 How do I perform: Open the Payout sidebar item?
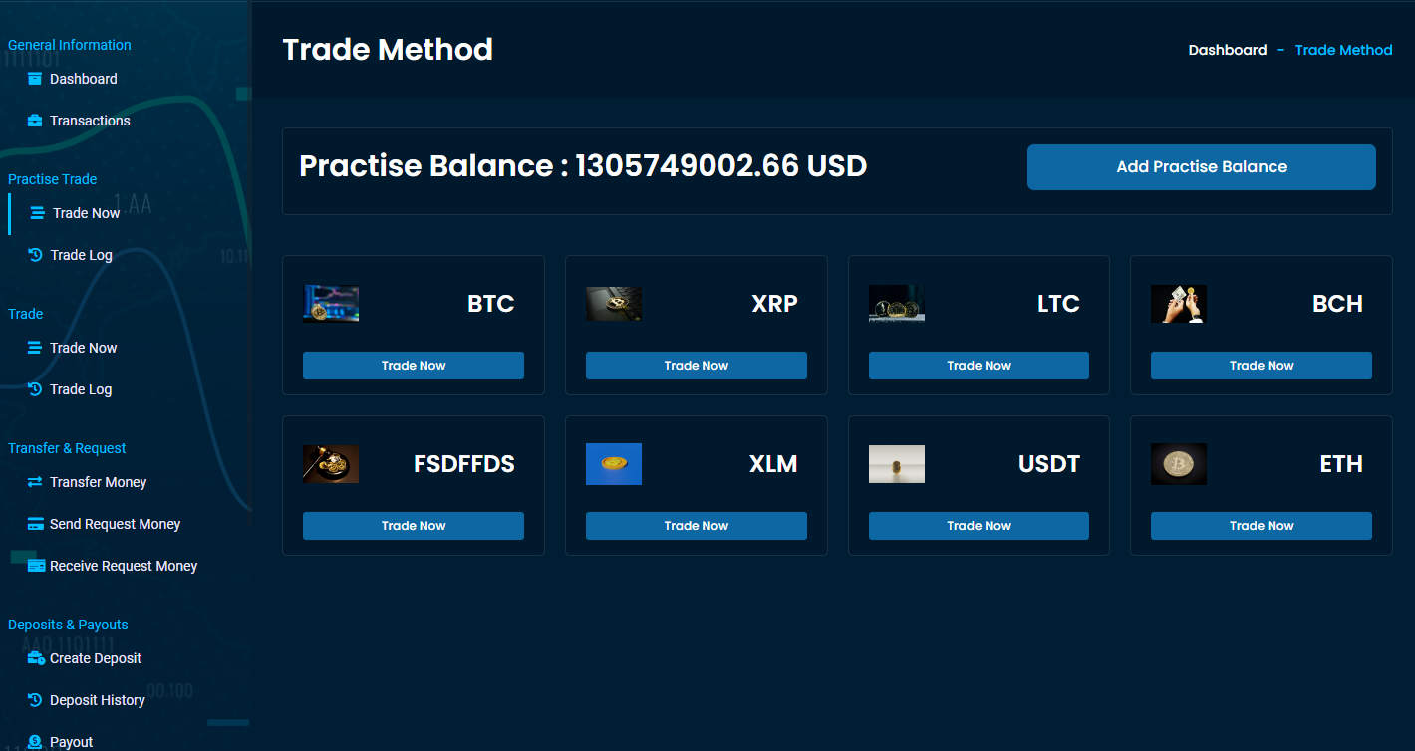[72, 742]
